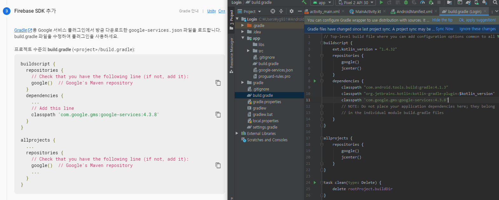Select the build.gradle (Login) tab

coord(464,11)
